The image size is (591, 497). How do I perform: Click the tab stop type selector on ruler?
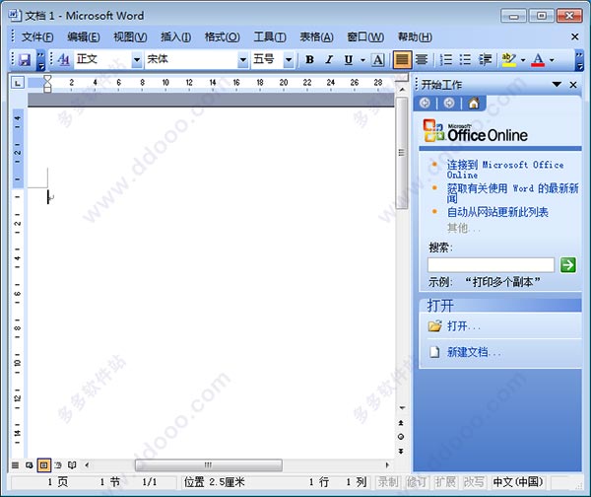coord(18,82)
